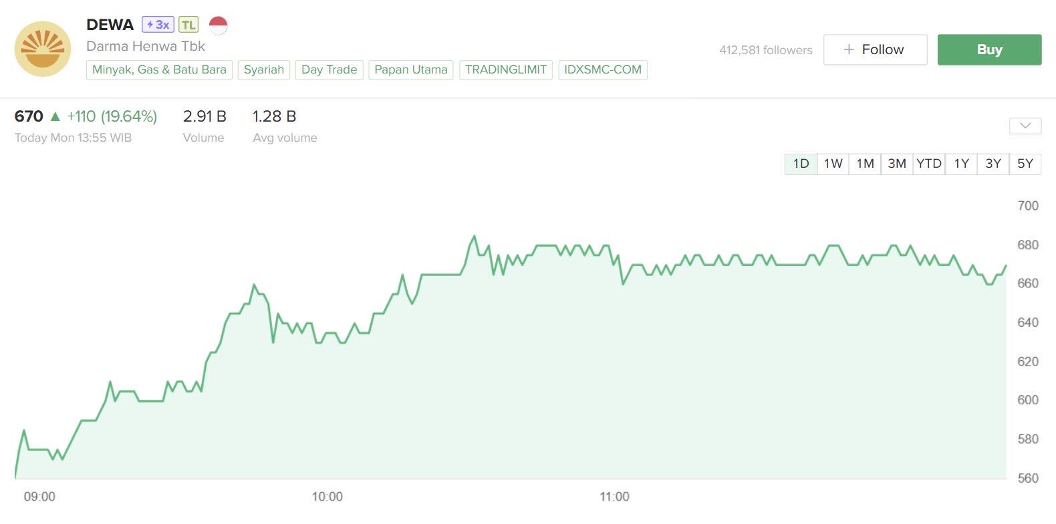This screenshot has width=1056, height=524.
Task: Open the Minyak, Gas & Batu Bara tag
Action: coord(159,70)
